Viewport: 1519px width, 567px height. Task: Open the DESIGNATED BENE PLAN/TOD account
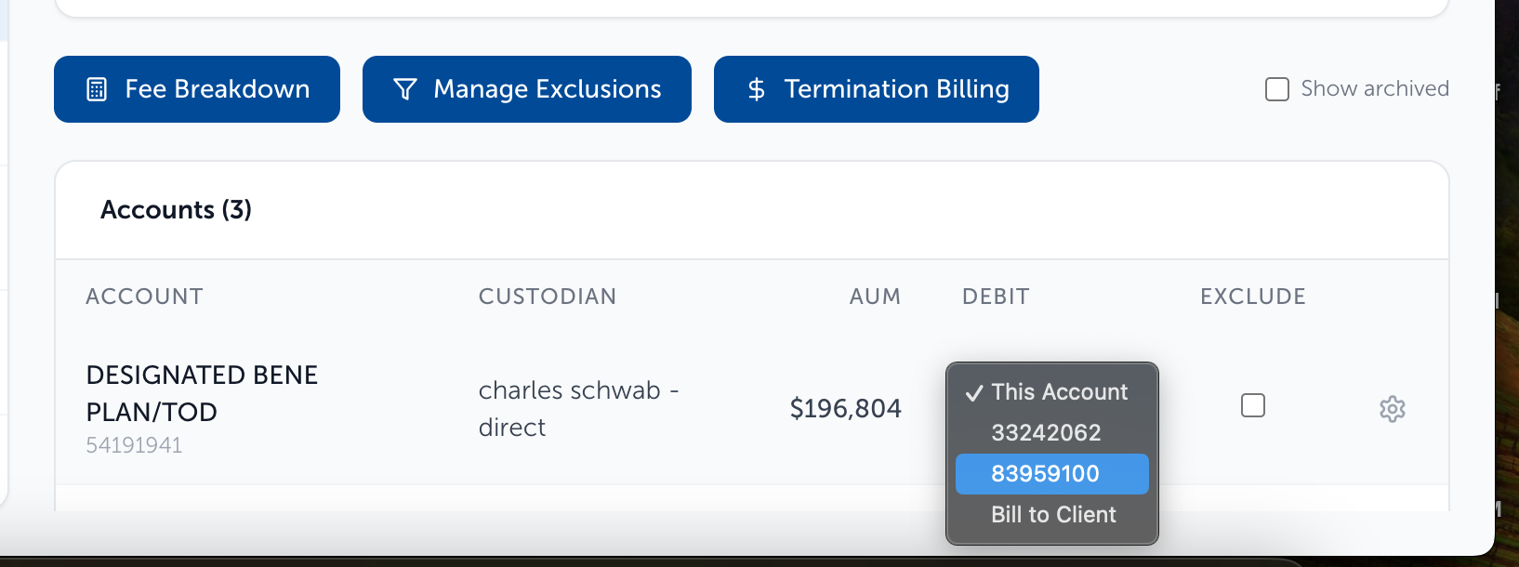tap(202, 393)
